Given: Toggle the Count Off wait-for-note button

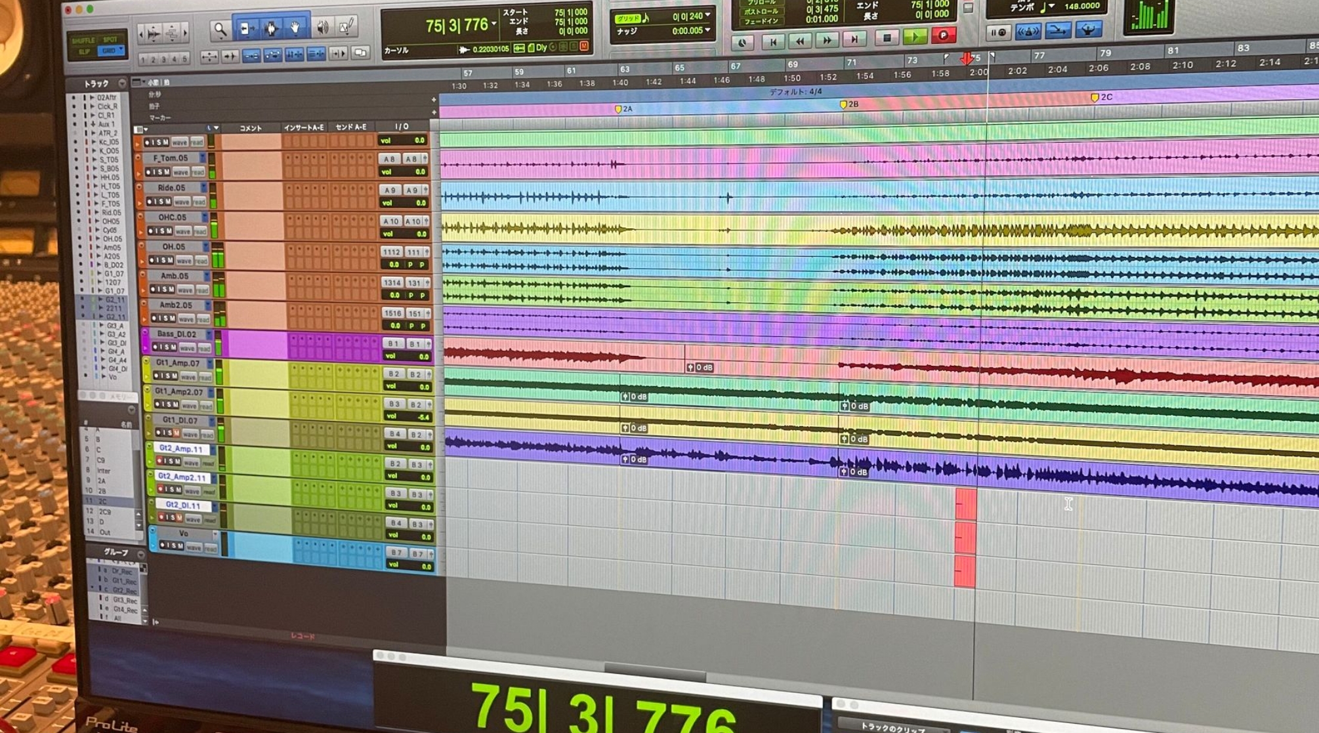Looking at the screenshot, I should [999, 32].
